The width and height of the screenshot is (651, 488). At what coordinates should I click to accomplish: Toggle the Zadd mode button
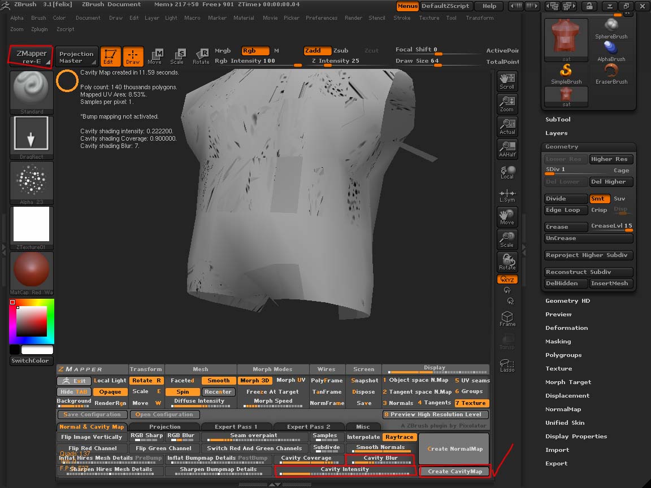(317, 51)
